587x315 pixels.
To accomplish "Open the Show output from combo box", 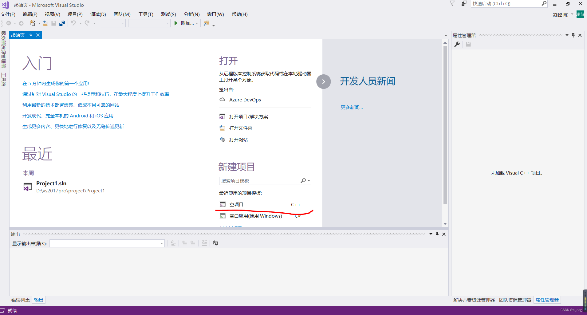I will pyautogui.click(x=107, y=243).
